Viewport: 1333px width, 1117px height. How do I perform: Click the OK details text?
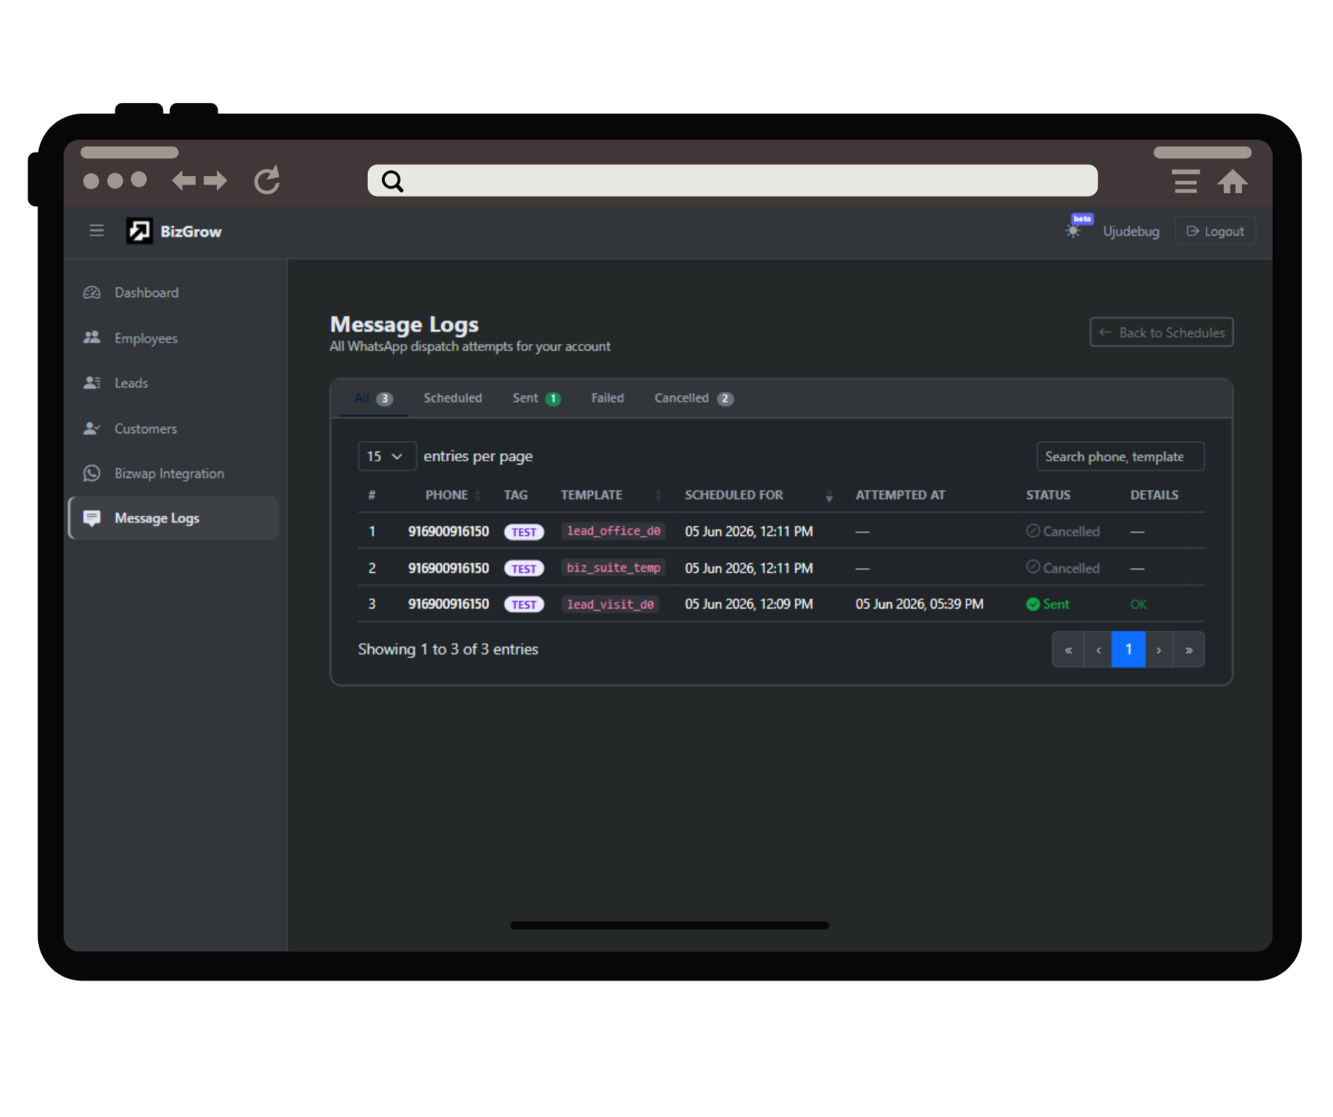tap(1138, 604)
